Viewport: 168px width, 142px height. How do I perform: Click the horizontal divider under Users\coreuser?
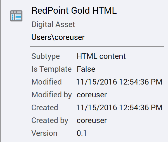97,46
